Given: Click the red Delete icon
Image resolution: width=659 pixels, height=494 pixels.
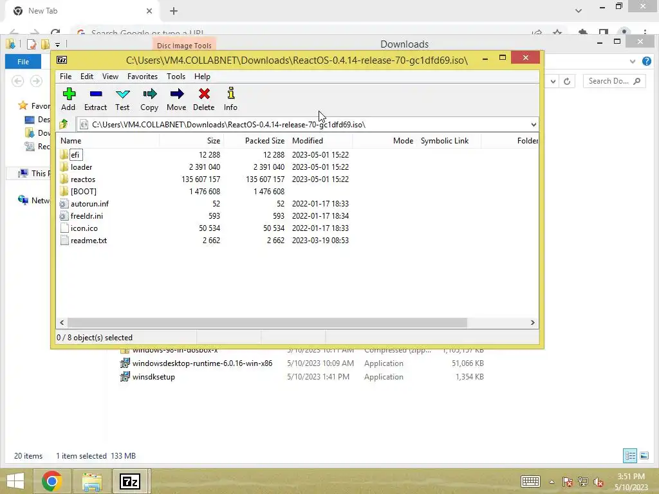Looking at the screenshot, I should pyautogui.click(x=204, y=94).
